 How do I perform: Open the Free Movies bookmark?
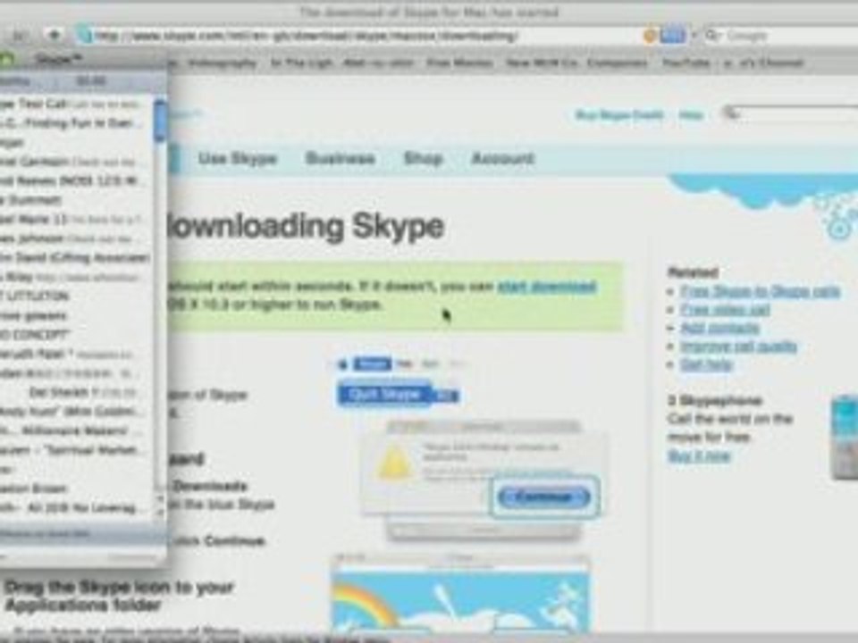point(459,63)
